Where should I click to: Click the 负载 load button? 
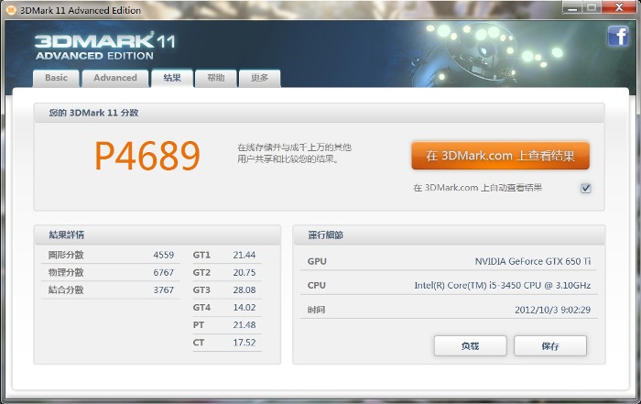click(x=470, y=346)
